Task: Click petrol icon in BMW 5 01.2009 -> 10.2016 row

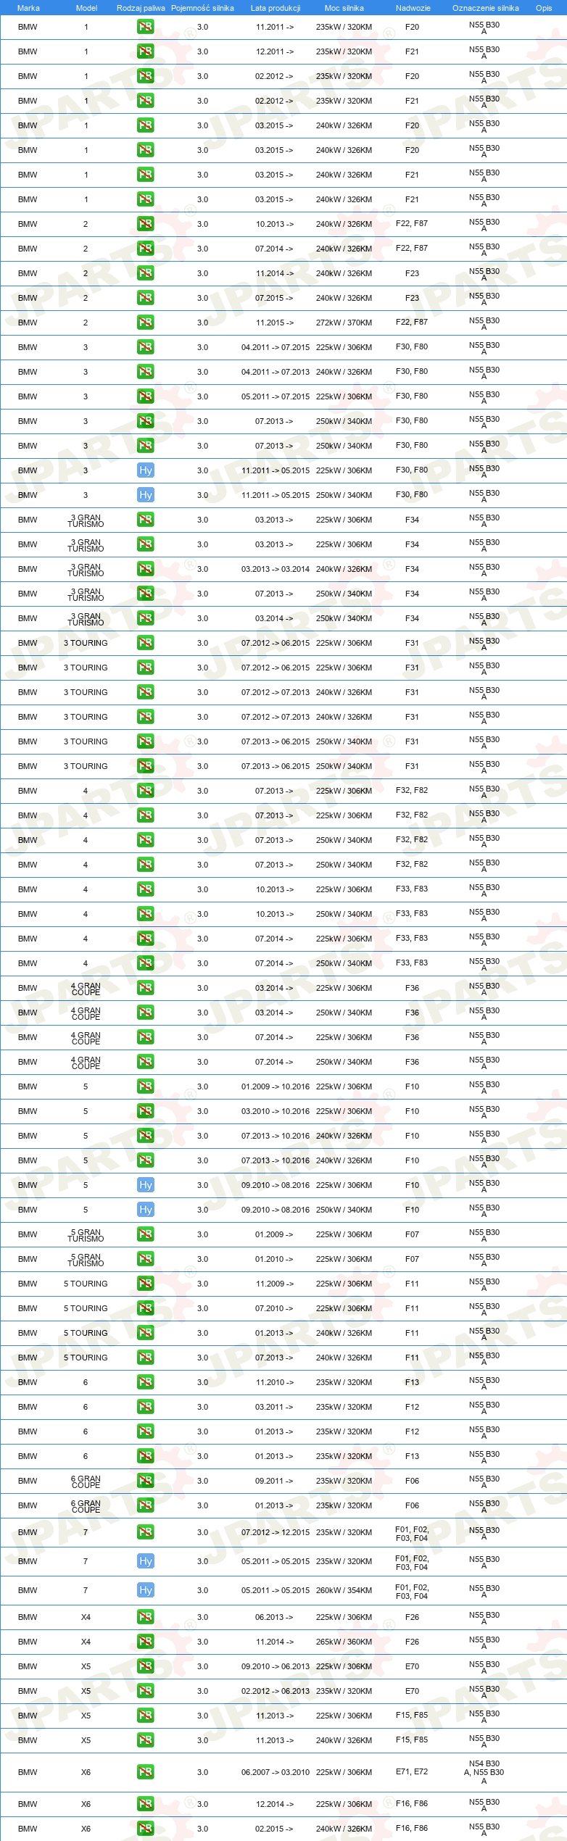Action: click(145, 1086)
